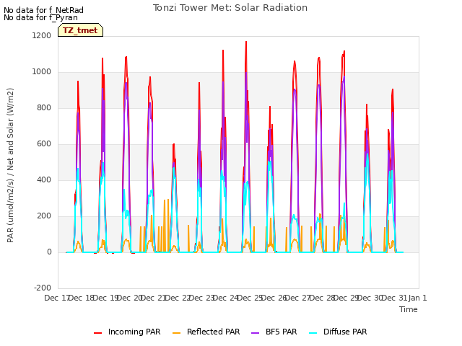Toggle the BF5 PAR legend entry

click(x=274, y=332)
